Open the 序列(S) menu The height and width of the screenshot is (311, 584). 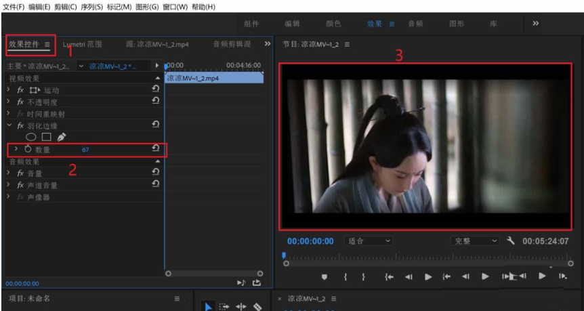[x=91, y=7]
